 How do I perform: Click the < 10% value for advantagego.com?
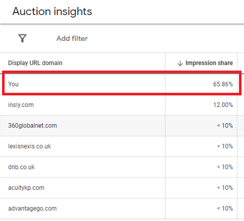pyautogui.click(x=225, y=209)
